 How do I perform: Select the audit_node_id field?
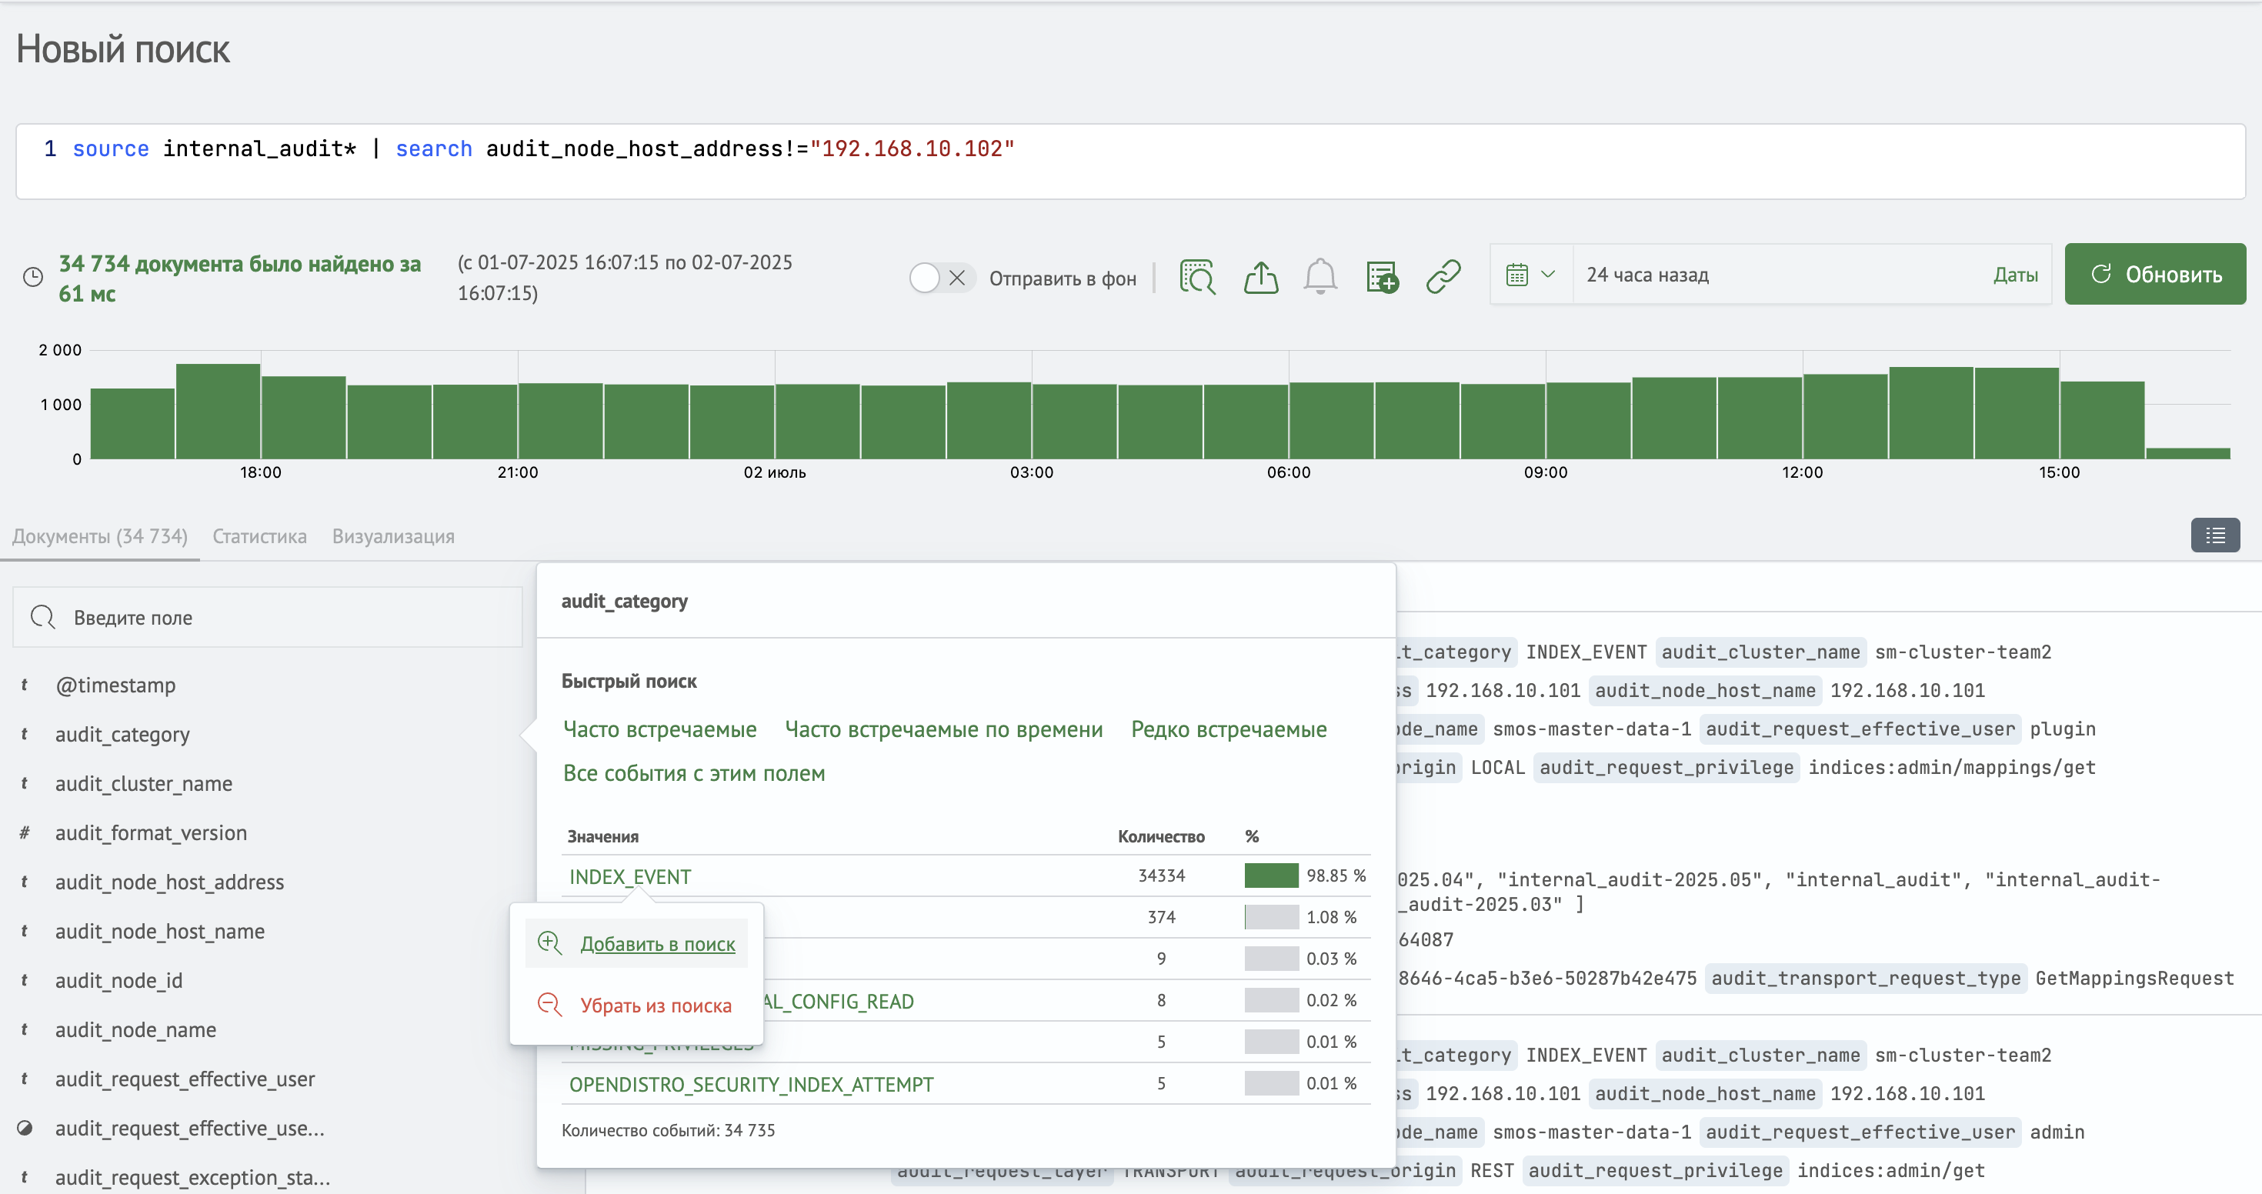tap(118, 980)
